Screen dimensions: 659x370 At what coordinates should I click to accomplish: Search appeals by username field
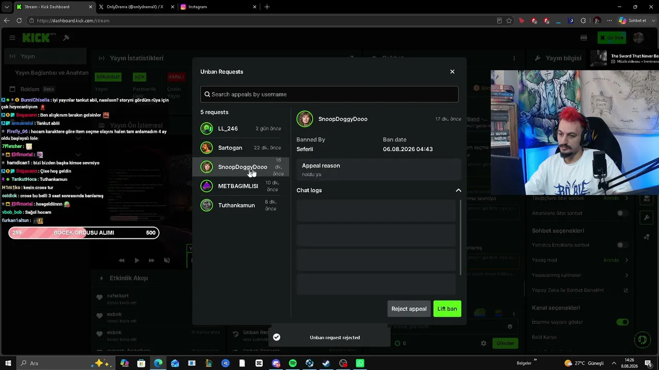coord(329,94)
